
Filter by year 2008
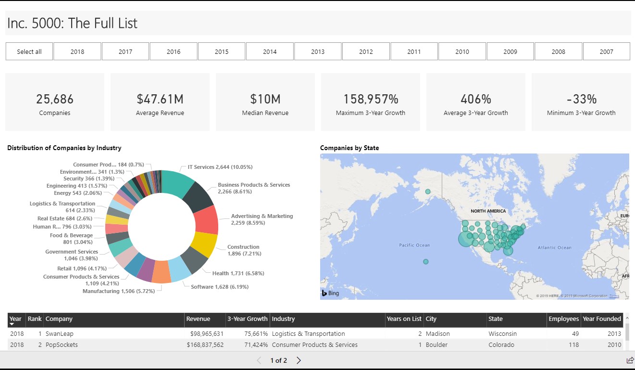click(559, 51)
